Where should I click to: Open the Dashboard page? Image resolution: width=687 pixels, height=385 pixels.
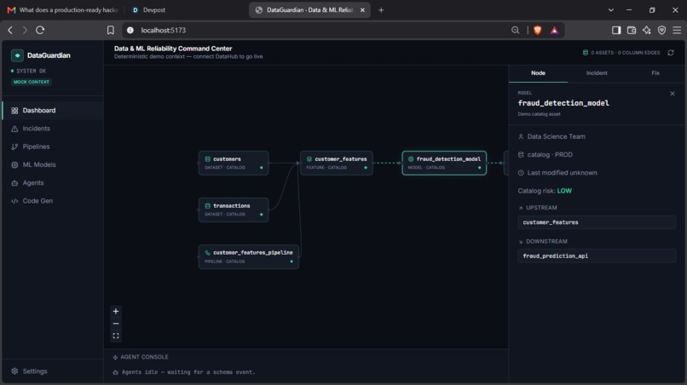(x=53, y=111)
